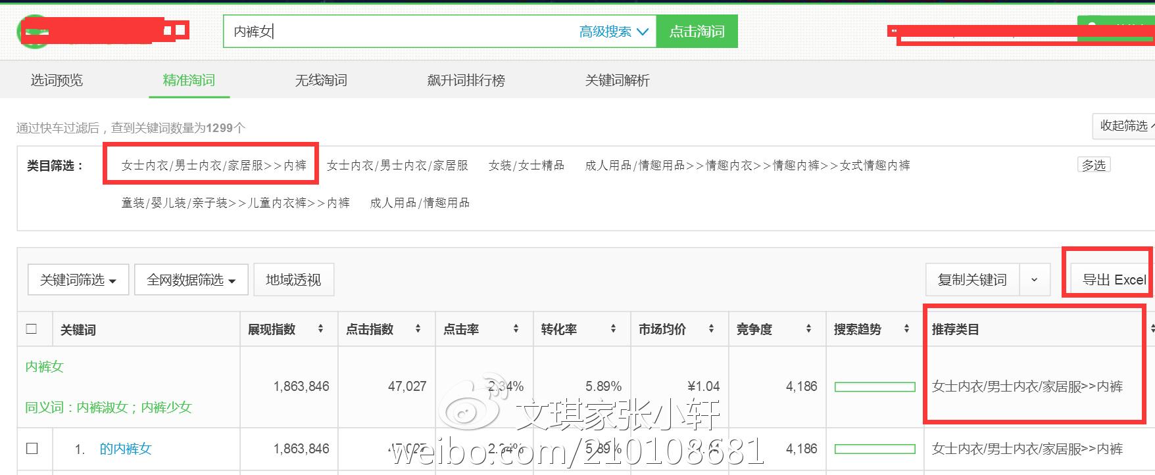Open 关键词解析 tab
This screenshot has height=475, width=1155.
pos(618,80)
